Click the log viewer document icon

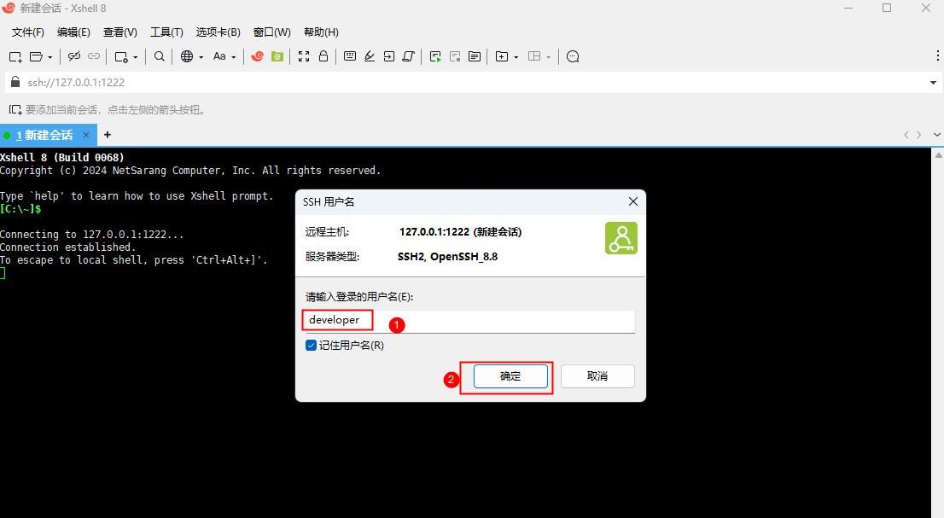pyautogui.click(x=475, y=56)
